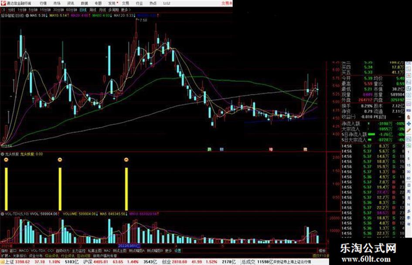
Task: Click the 设置 settings button in indicator bar
Action: click(x=178, y=251)
